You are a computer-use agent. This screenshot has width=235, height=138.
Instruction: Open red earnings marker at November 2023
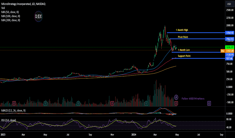click(112, 103)
